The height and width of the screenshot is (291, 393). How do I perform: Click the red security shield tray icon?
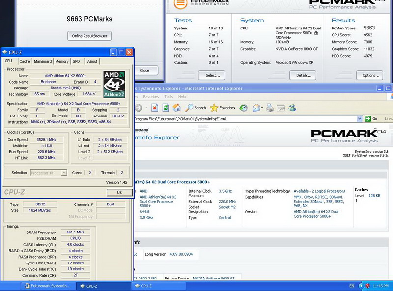pyautogui.click(x=367, y=286)
